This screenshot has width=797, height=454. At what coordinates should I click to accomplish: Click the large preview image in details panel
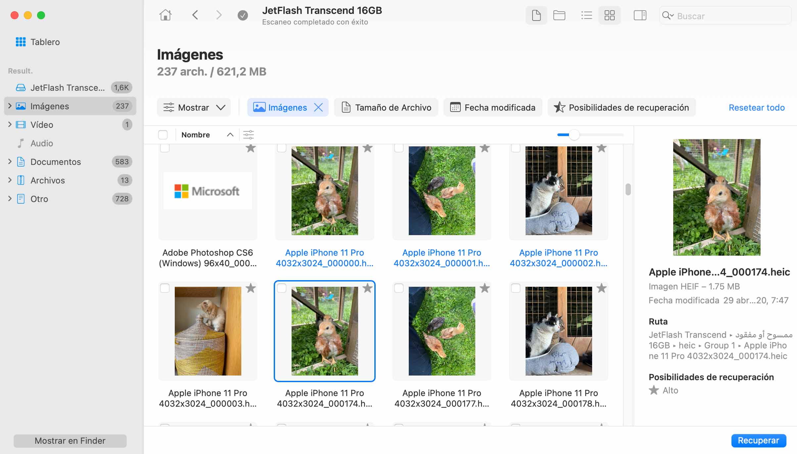(x=717, y=197)
